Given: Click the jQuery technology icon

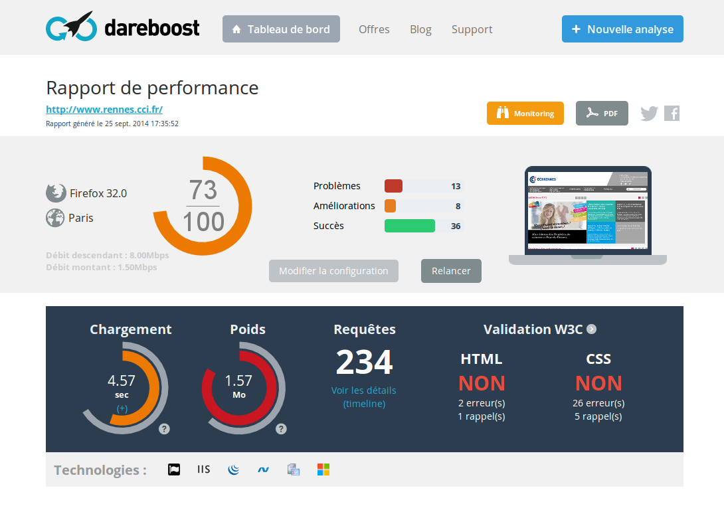Looking at the screenshot, I should [233, 469].
